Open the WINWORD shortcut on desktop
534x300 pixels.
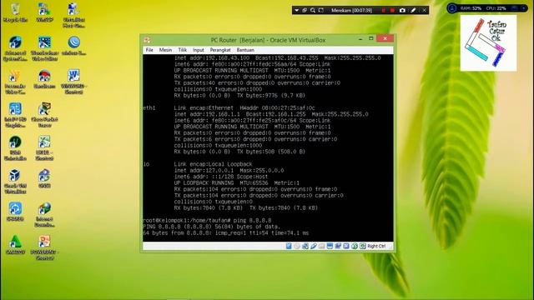coord(74,82)
